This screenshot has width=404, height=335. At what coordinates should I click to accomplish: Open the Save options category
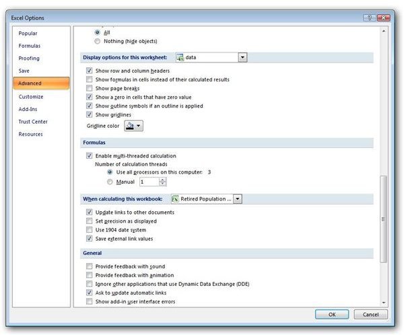24,71
